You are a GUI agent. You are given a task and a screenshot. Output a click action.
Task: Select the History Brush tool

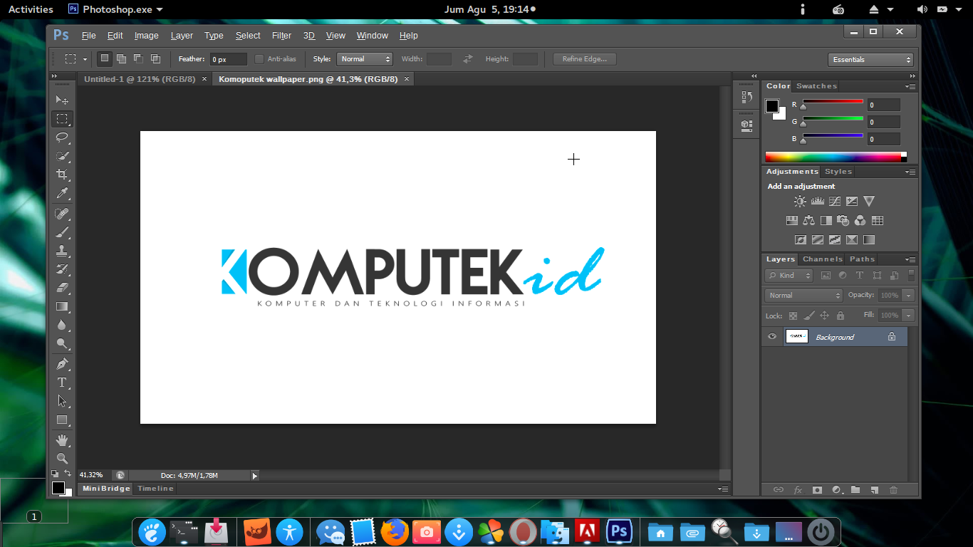pos(62,269)
